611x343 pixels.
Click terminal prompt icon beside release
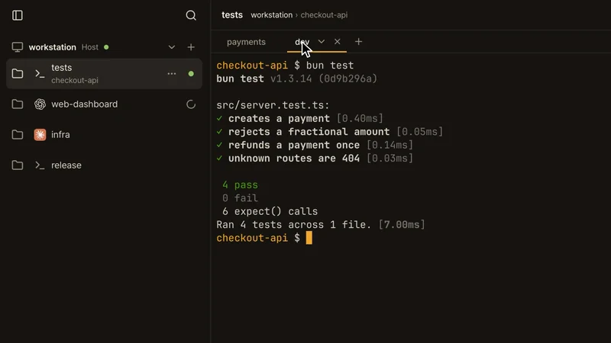(x=40, y=165)
